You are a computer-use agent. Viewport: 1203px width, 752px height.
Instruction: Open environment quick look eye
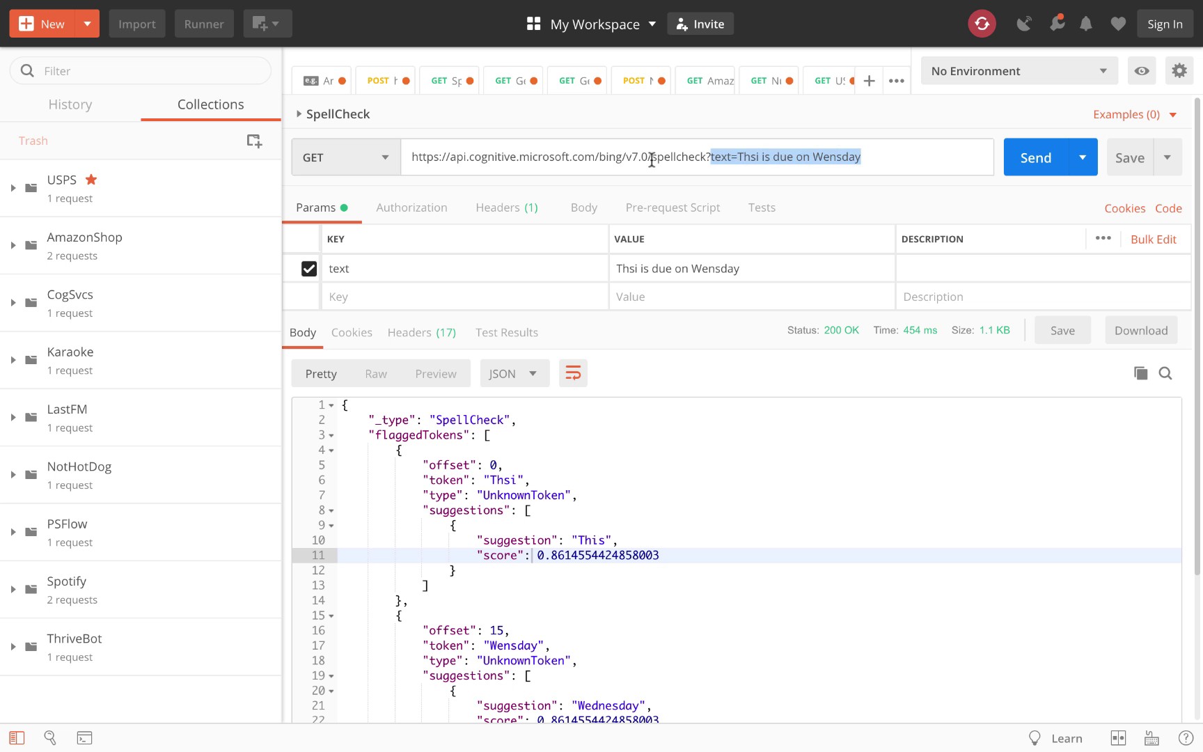coord(1142,71)
